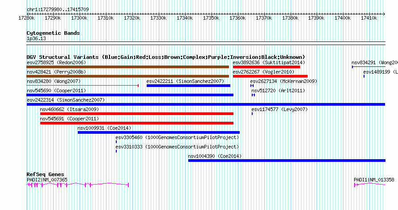Open the PADI2|NM_007365 gene label
This screenshot has width=398, height=210.
click(47, 180)
